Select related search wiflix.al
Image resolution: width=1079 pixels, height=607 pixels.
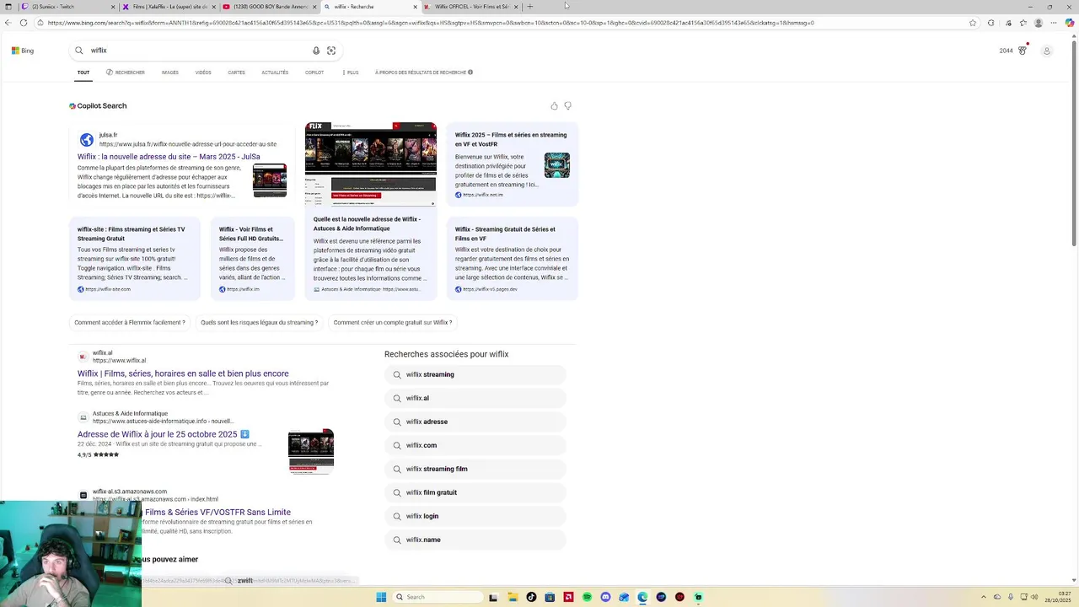[475, 398]
